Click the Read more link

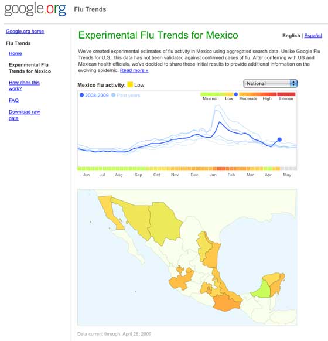tap(134, 70)
